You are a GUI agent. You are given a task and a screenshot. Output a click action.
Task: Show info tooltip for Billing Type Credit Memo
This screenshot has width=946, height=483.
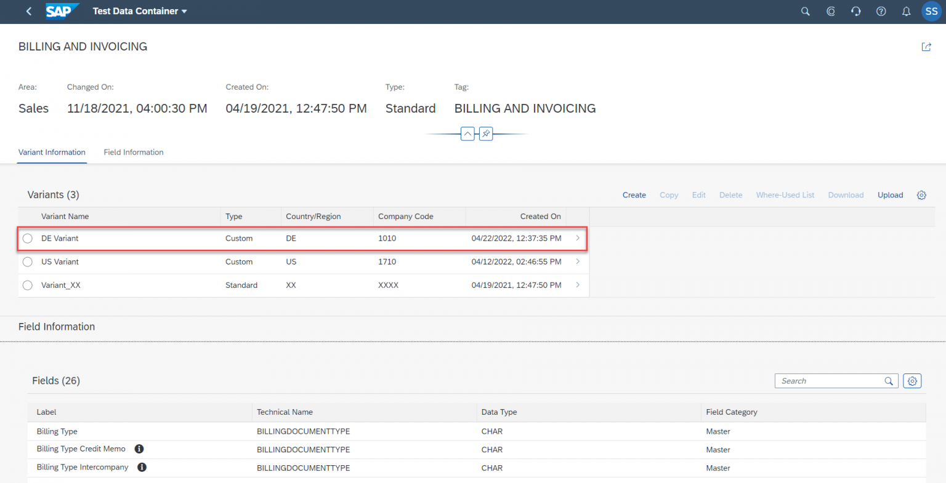point(139,449)
